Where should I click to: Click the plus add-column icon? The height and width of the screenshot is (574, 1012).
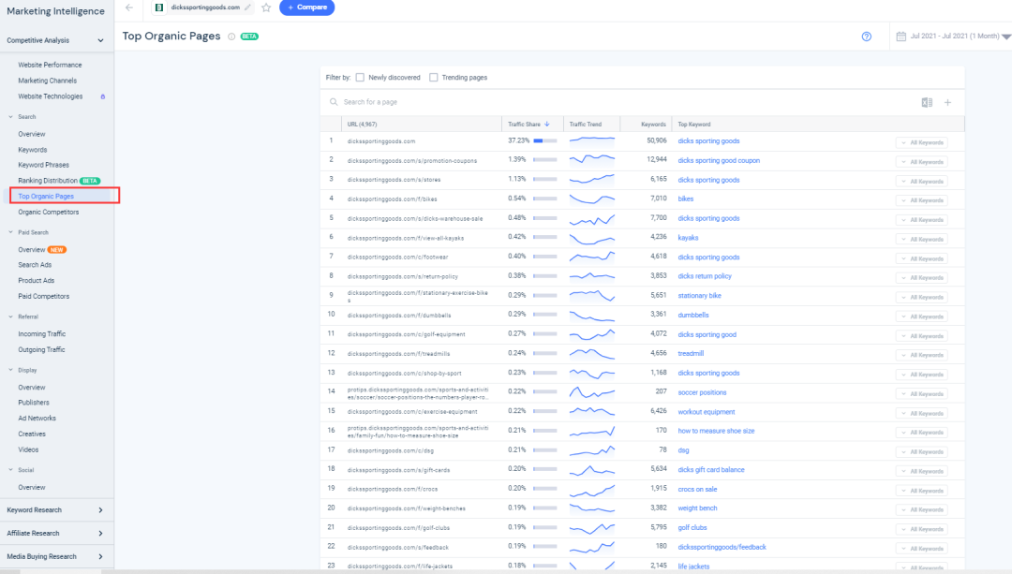947,103
